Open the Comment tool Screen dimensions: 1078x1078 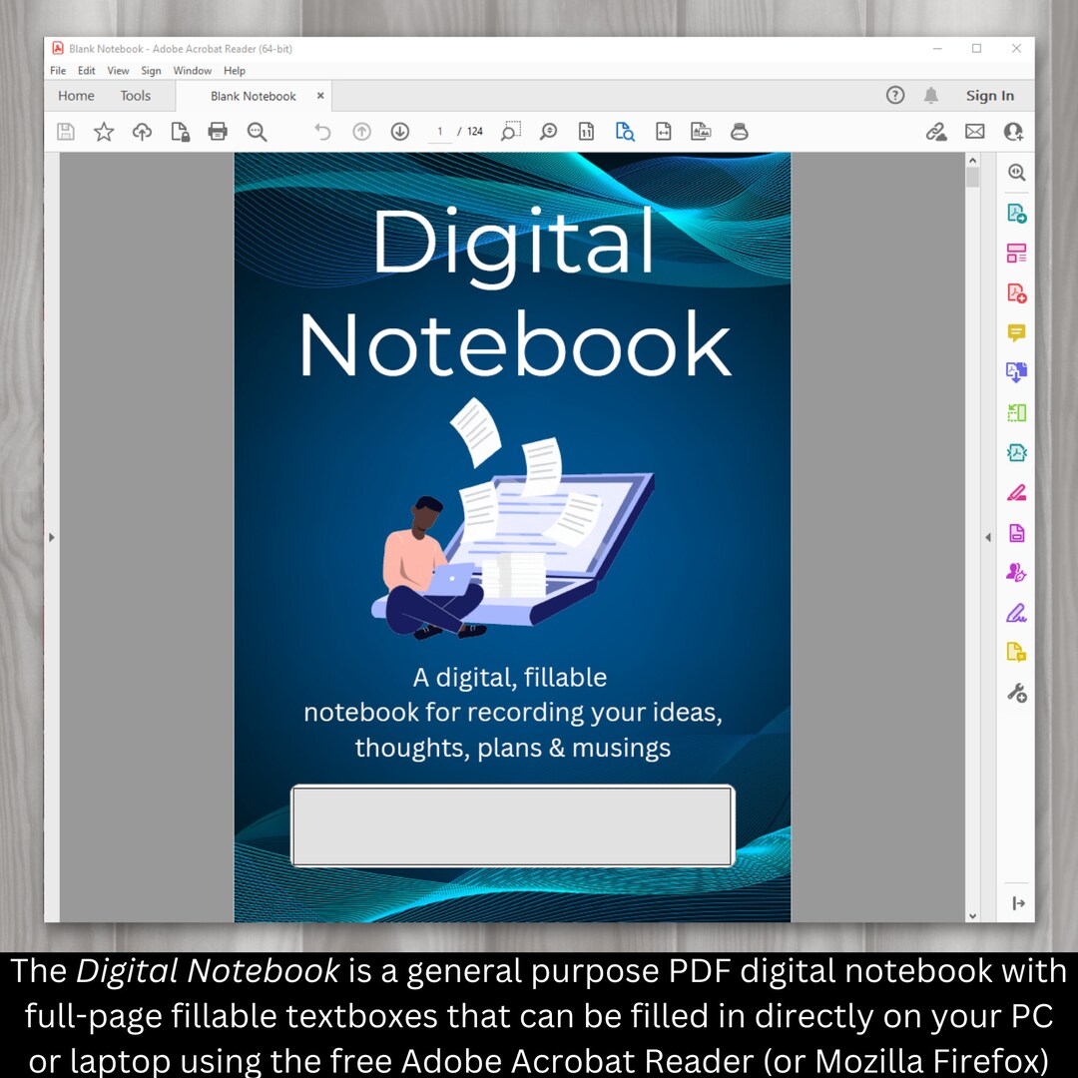click(1015, 332)
